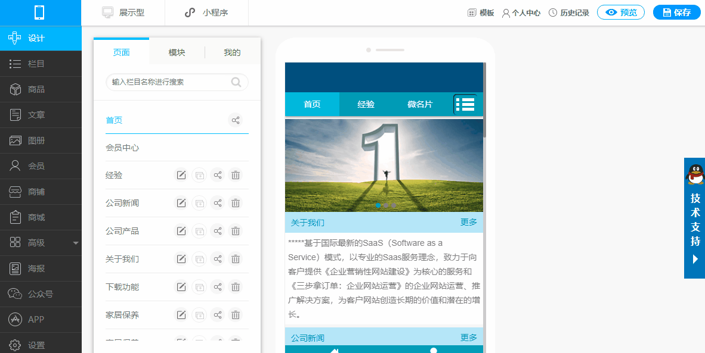Delete the 公司新闻 page with the trash icon

[235, 203]
